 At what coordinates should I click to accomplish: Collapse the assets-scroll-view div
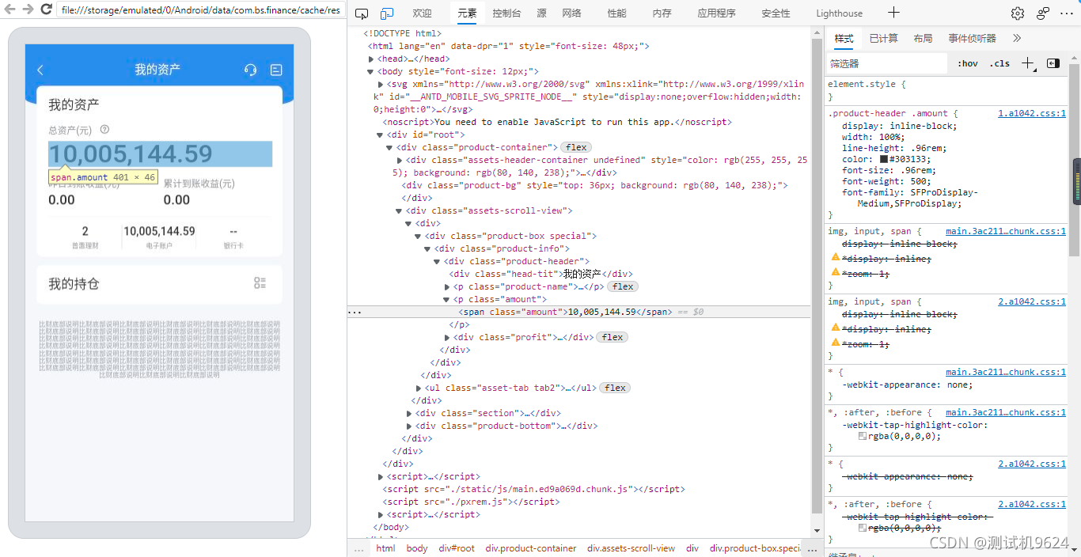(x=400, y=211)
